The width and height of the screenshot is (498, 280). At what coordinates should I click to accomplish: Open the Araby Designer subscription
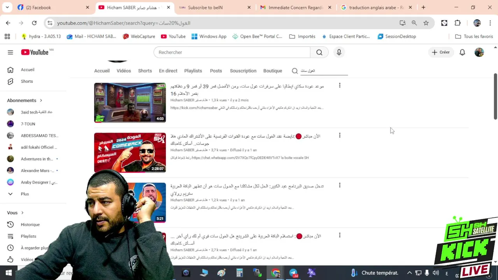click(33, 182)
